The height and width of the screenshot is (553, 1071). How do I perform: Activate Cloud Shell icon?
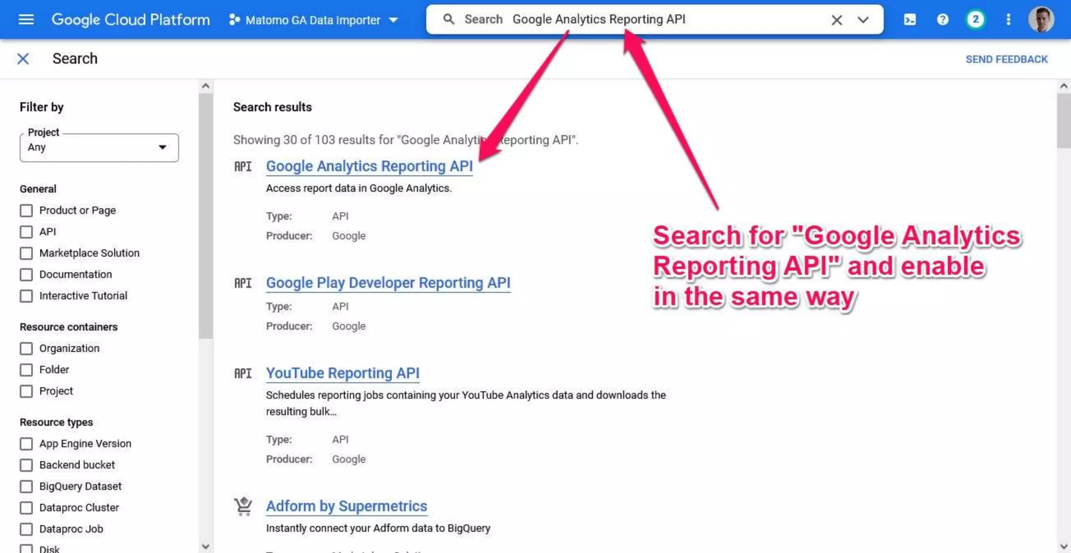[909, 20]
